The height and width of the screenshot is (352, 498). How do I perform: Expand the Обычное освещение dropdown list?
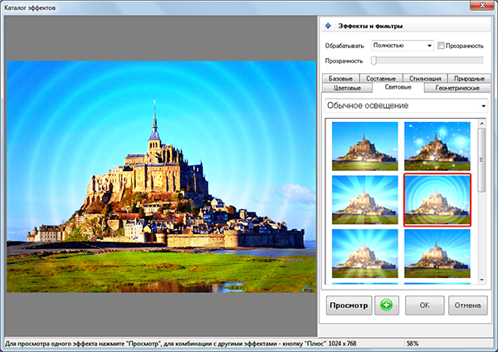pyautogui.click(x=404, y=106)
